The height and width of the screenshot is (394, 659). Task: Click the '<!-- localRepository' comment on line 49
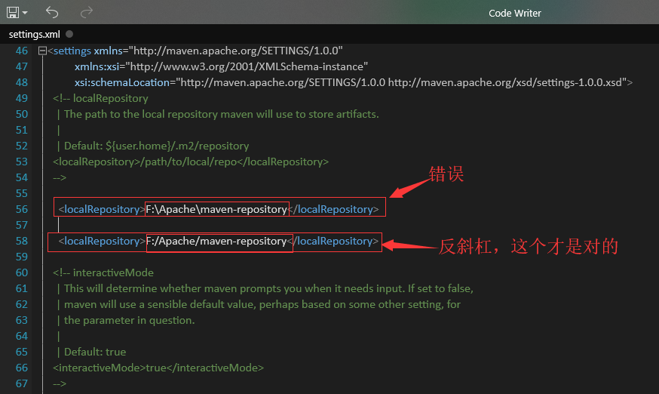pos(100,98)
